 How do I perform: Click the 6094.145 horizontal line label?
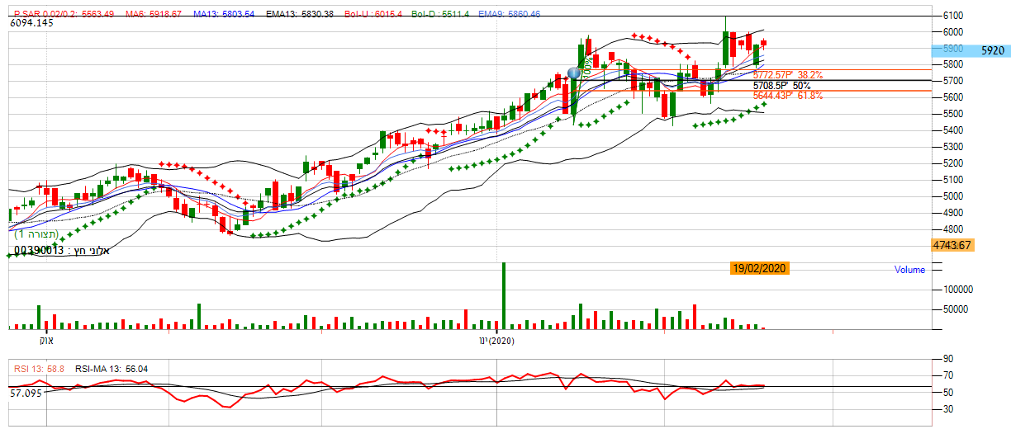click(31, 23)
